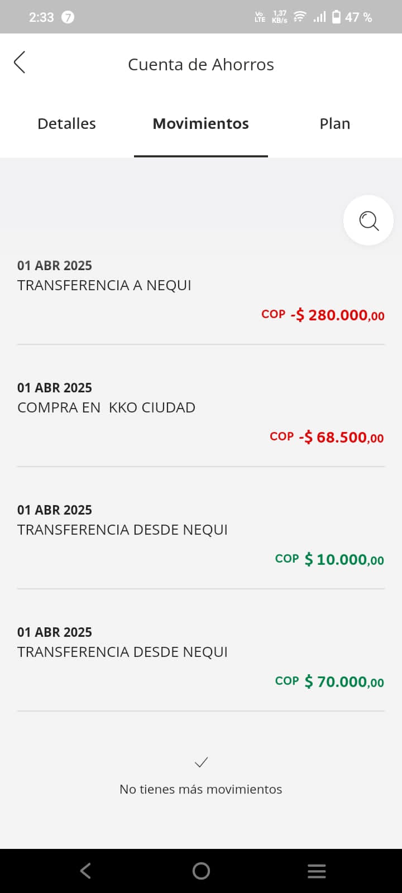Tap the -$ 68.500,00 amount
Viewport: 402px width, 893px height.
(341, 437)
